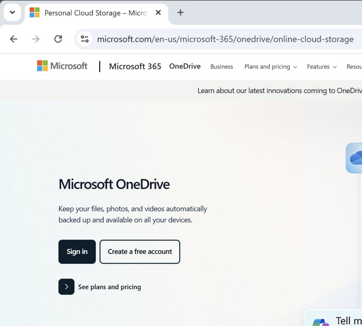Click the browser back arrow
The width and height of the screenshot is (362, 326).
[14, 39]
